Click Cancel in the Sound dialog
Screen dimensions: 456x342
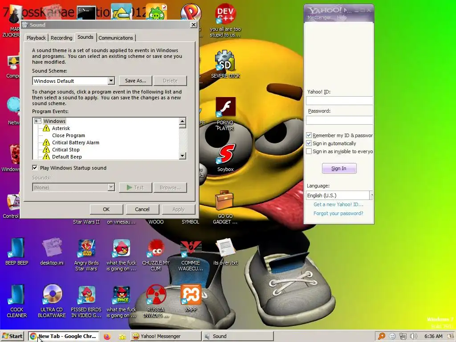(142, 209)
